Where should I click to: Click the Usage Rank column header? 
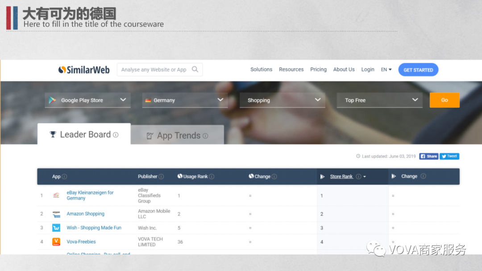pos(195,177)
